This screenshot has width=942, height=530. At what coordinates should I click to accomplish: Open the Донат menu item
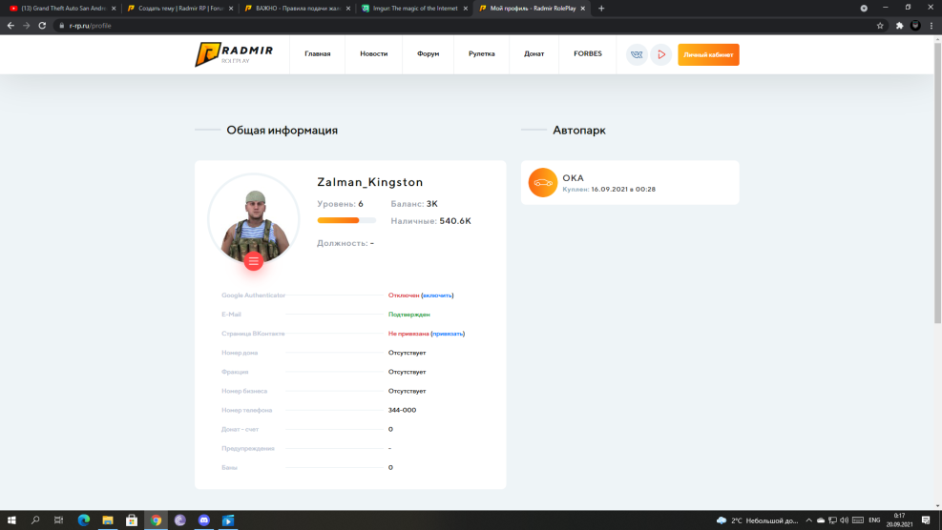point(534,54)
